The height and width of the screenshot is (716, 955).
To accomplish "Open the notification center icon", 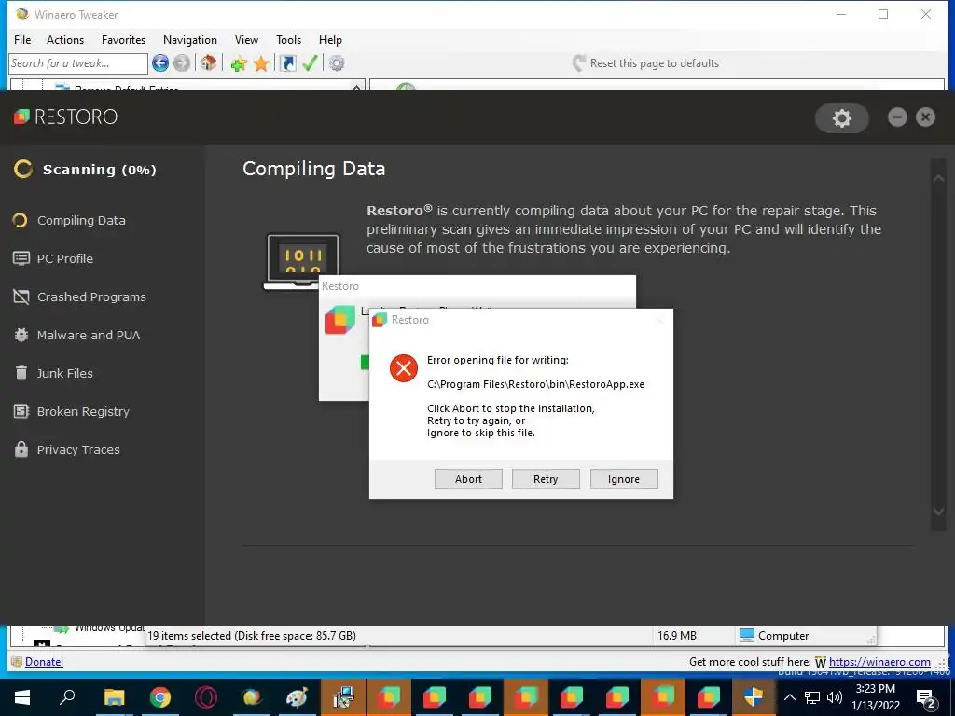I will (x=926, y=697).
